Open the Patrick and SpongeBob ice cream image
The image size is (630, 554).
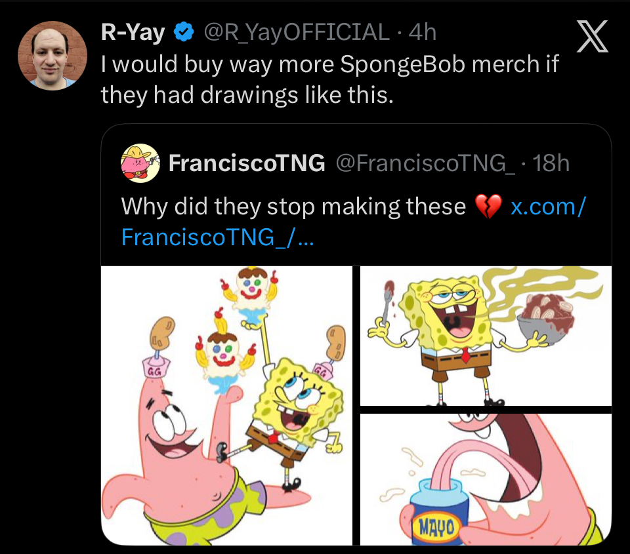coord(226,405)
